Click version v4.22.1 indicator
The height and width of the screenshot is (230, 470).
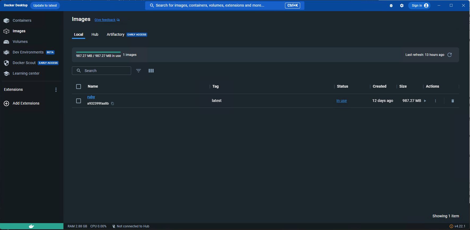click(458, 226)
